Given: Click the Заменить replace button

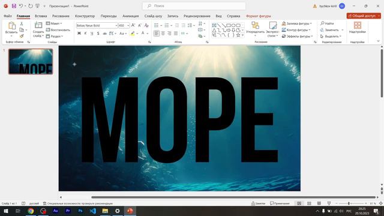Looking at the screenshot, I should [329, 29].
